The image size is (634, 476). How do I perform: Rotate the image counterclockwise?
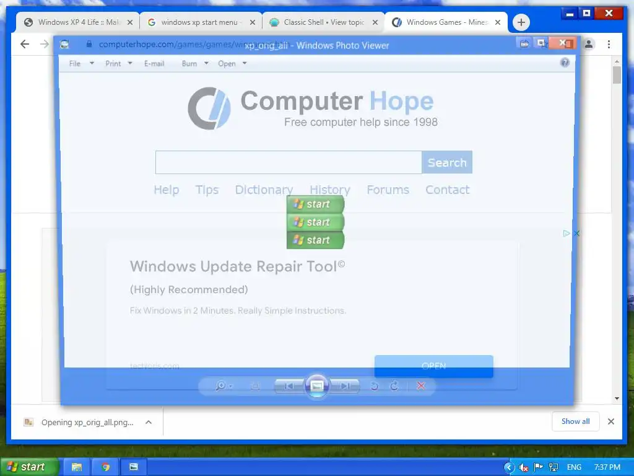375,386
